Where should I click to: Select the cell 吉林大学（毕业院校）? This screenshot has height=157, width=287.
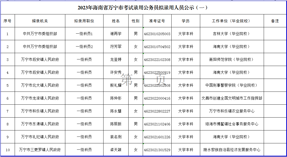point(232,34)
